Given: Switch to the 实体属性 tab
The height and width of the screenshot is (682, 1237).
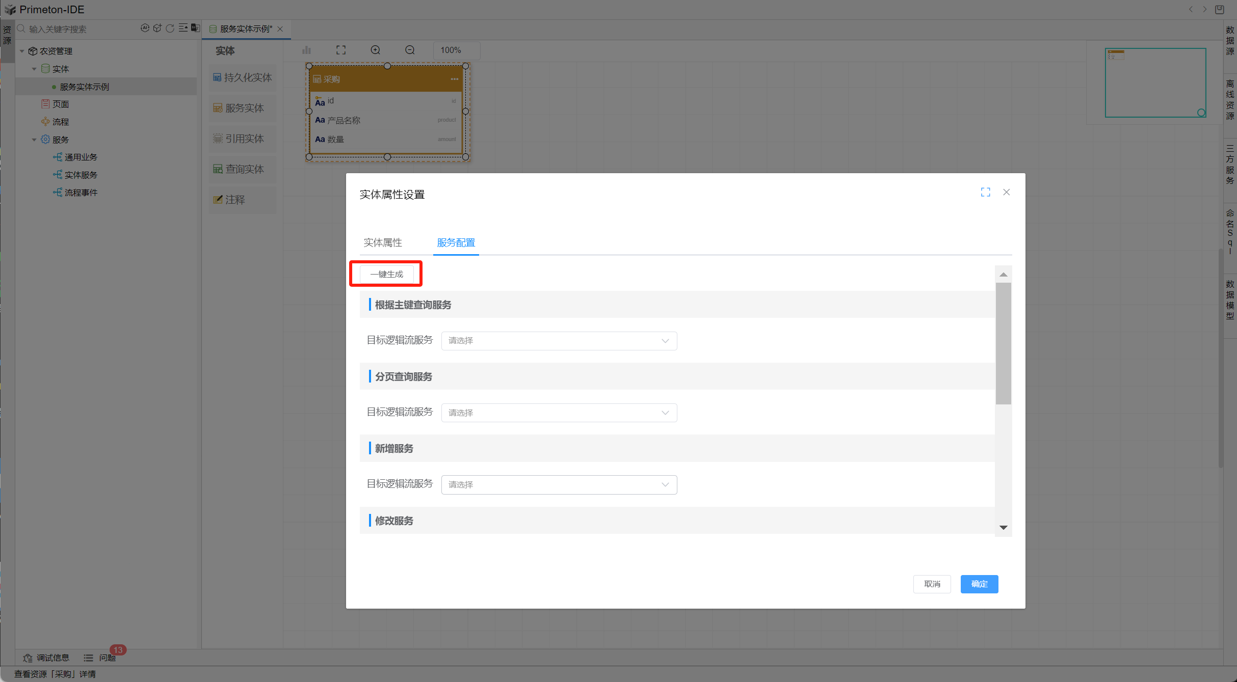Looking at the screenshot, I should point(383,243).
